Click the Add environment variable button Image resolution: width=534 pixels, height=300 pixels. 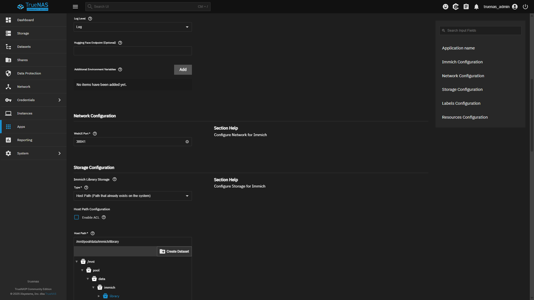[183, 70]
